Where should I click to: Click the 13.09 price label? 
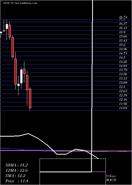[x=123, y=83]
